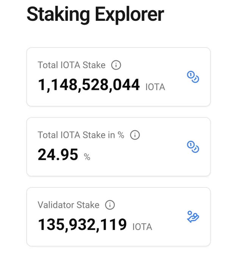
Task: Click coins icon in Total IOTA Stake card
Action: point(193,77)
